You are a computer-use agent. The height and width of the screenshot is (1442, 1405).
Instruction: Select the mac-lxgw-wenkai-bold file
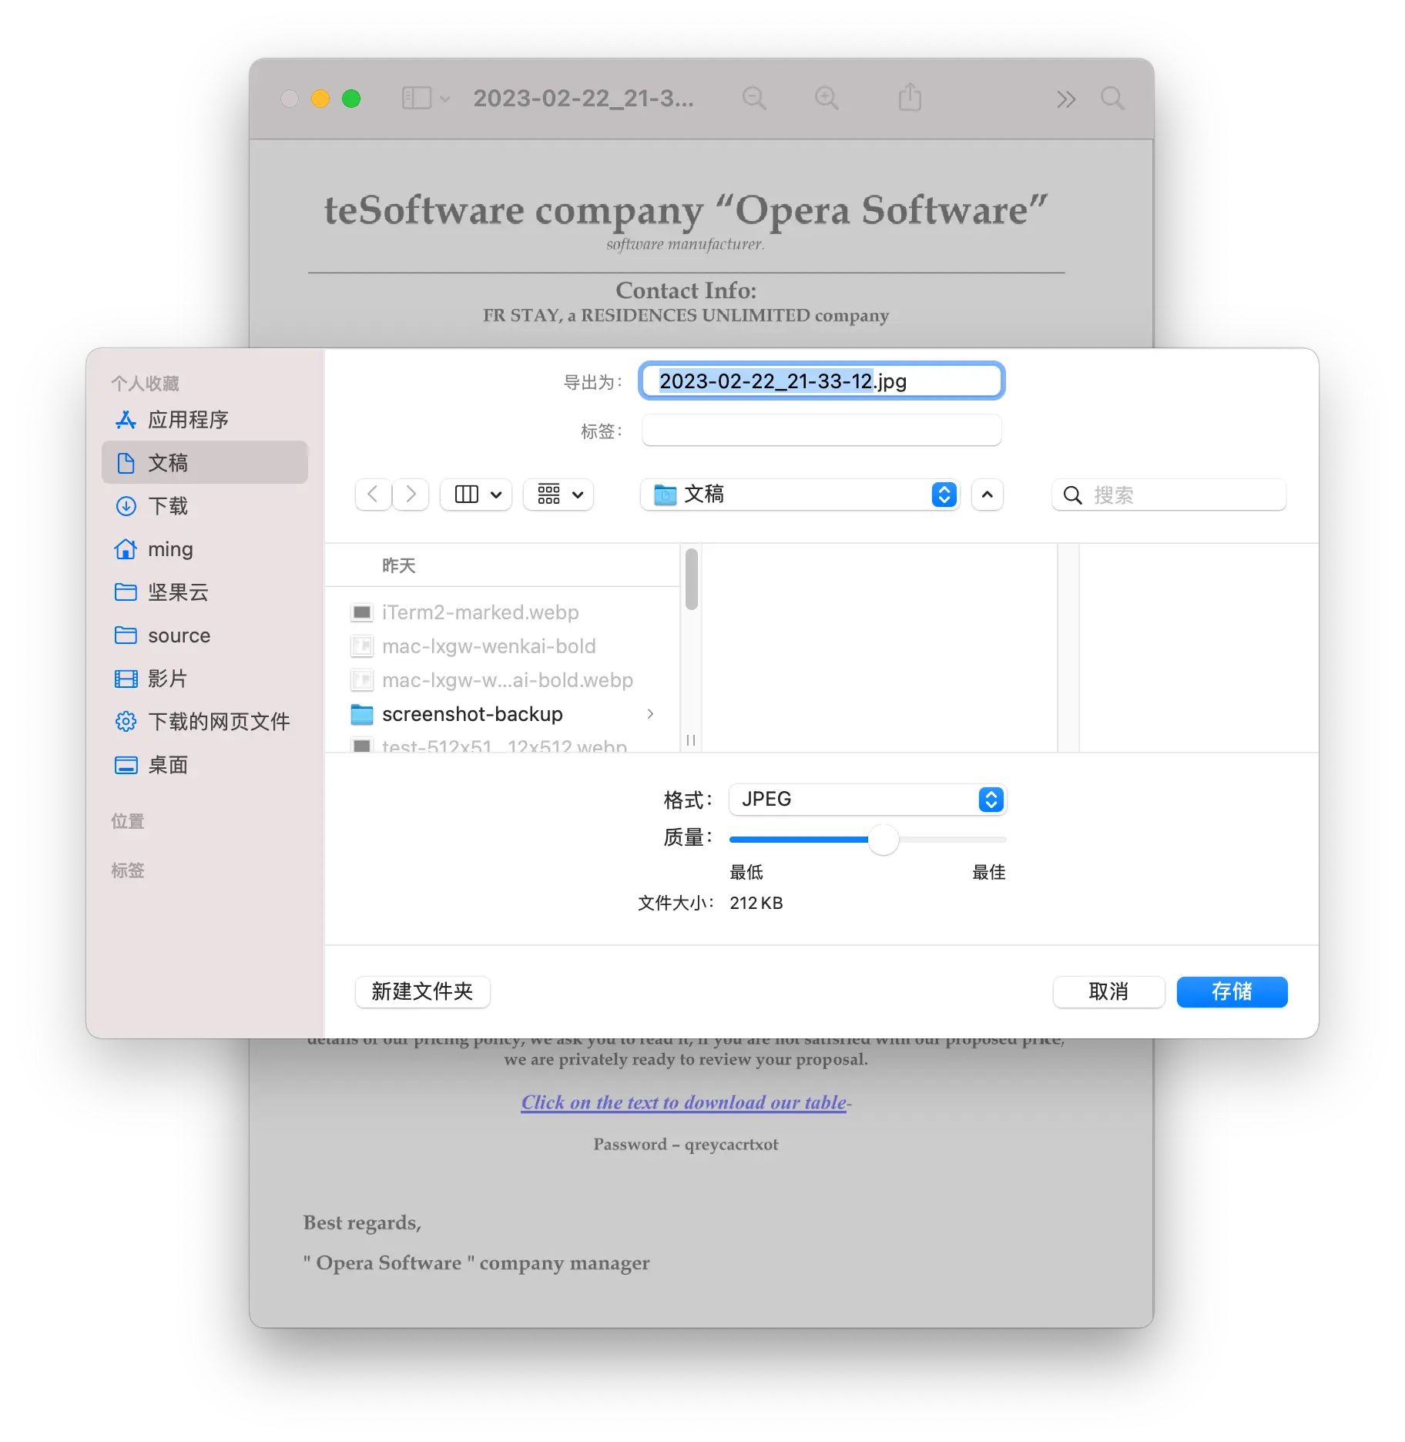[x=502, y=646]
